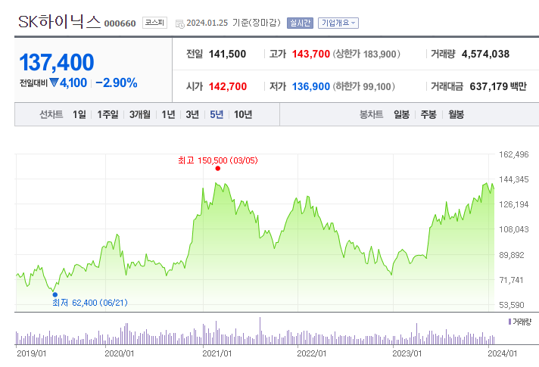Click the 2023/01 axis label
This screenshot has width=539, height=367.
coord(407,353)
